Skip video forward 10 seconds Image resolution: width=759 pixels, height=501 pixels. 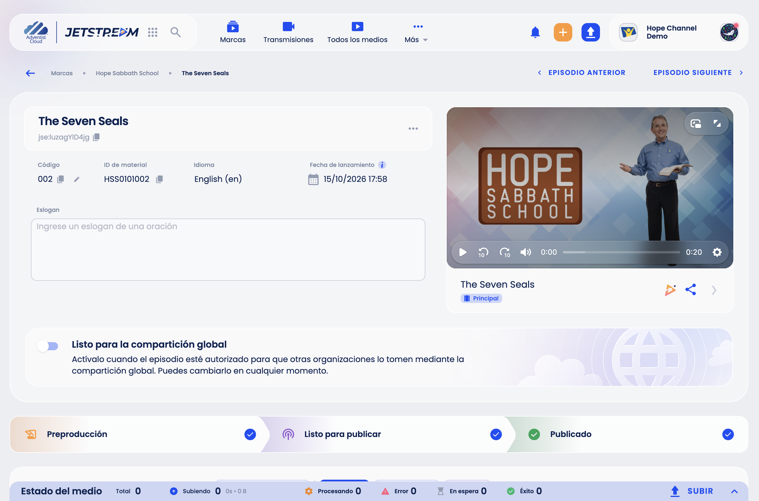coord(505,253)
